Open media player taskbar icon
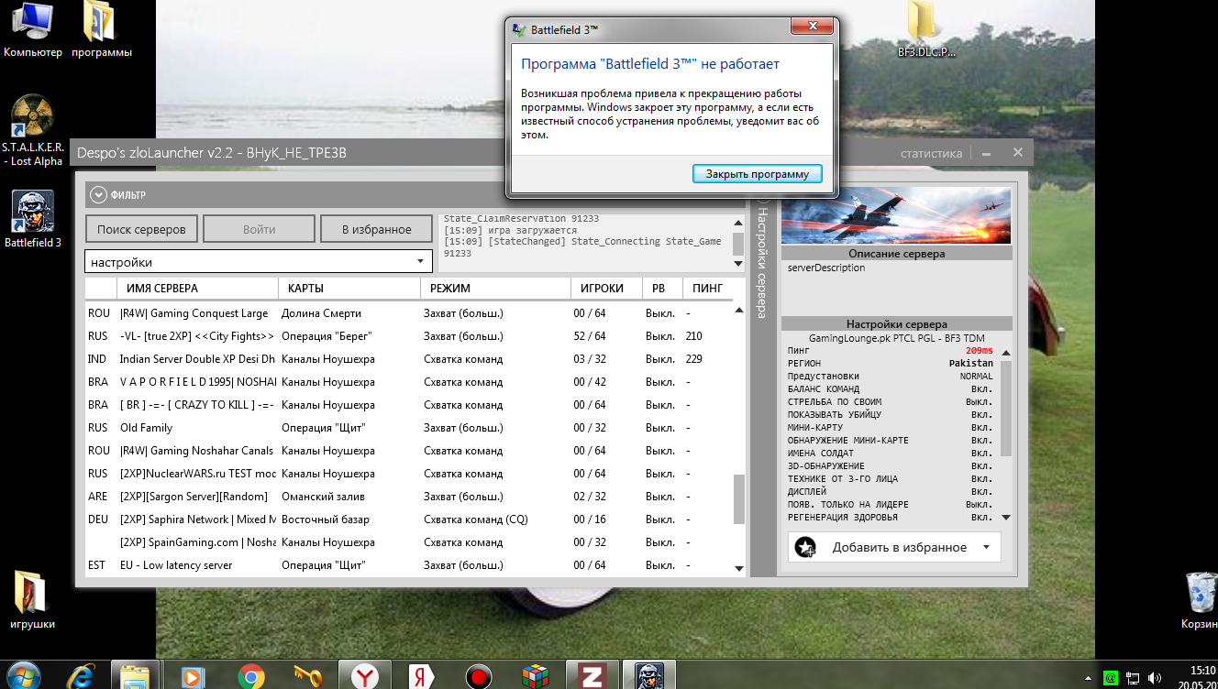The image size is (1218, 689). pyautogui.click(x=193, y=677)
